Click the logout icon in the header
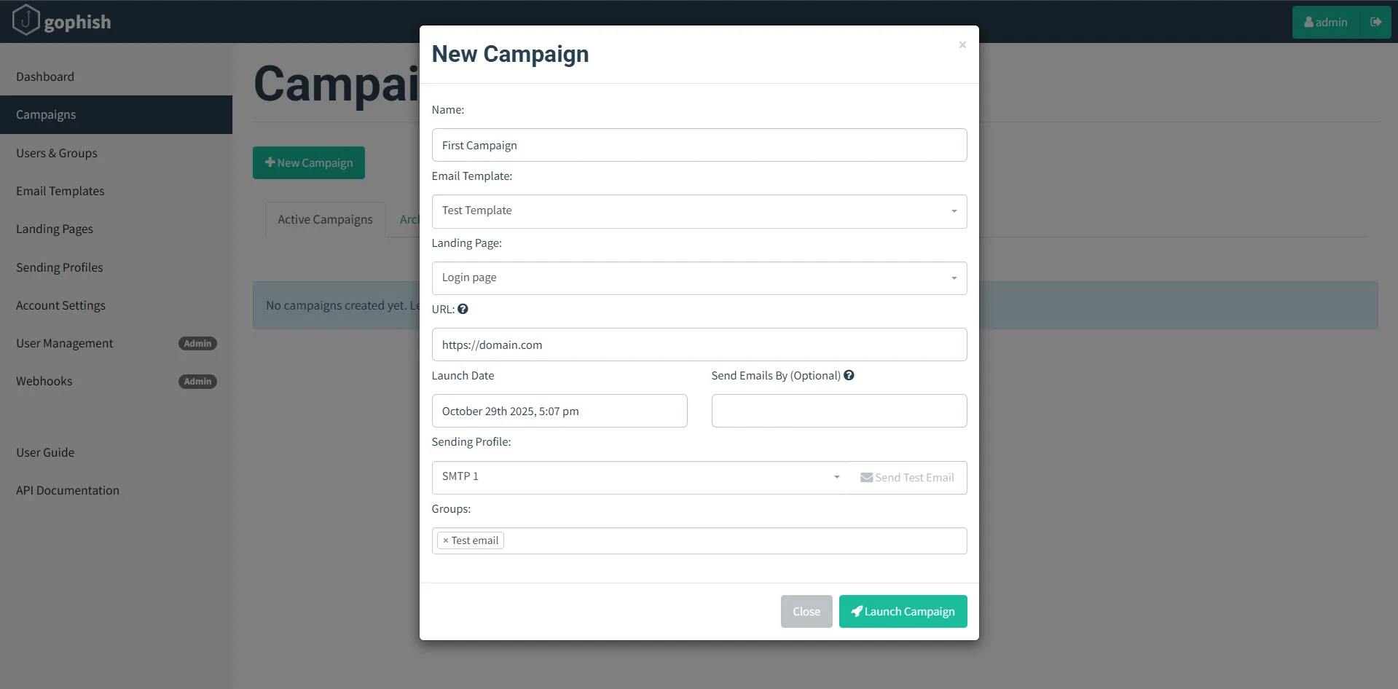1398x689 pixels. click(1375, 22)
